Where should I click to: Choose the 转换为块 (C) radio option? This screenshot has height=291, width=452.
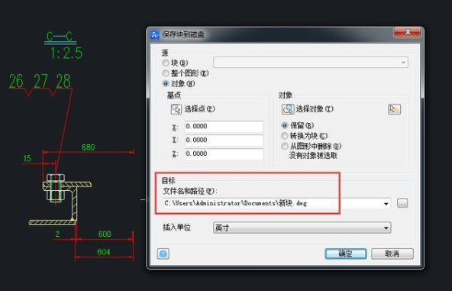coord(285,135)
